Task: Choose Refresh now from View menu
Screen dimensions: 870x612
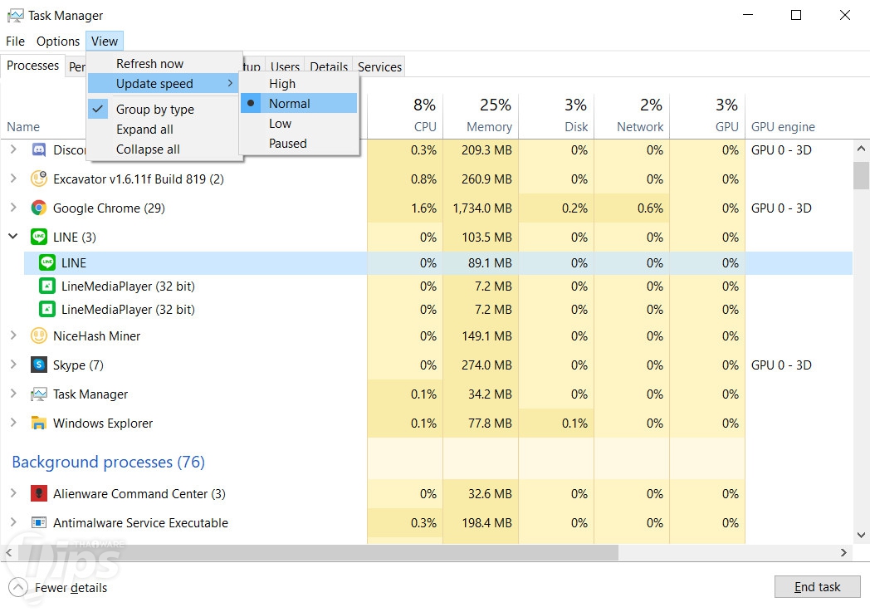Action: (149, 64)
